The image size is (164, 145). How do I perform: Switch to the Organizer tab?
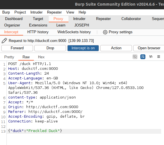[x=12, y=25]
